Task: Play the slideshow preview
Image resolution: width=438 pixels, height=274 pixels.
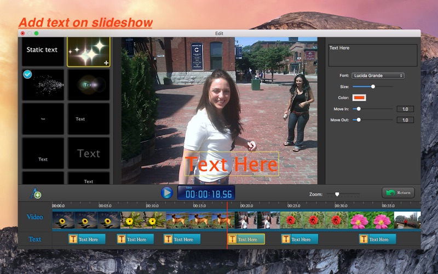Action: tap(167, 193)
